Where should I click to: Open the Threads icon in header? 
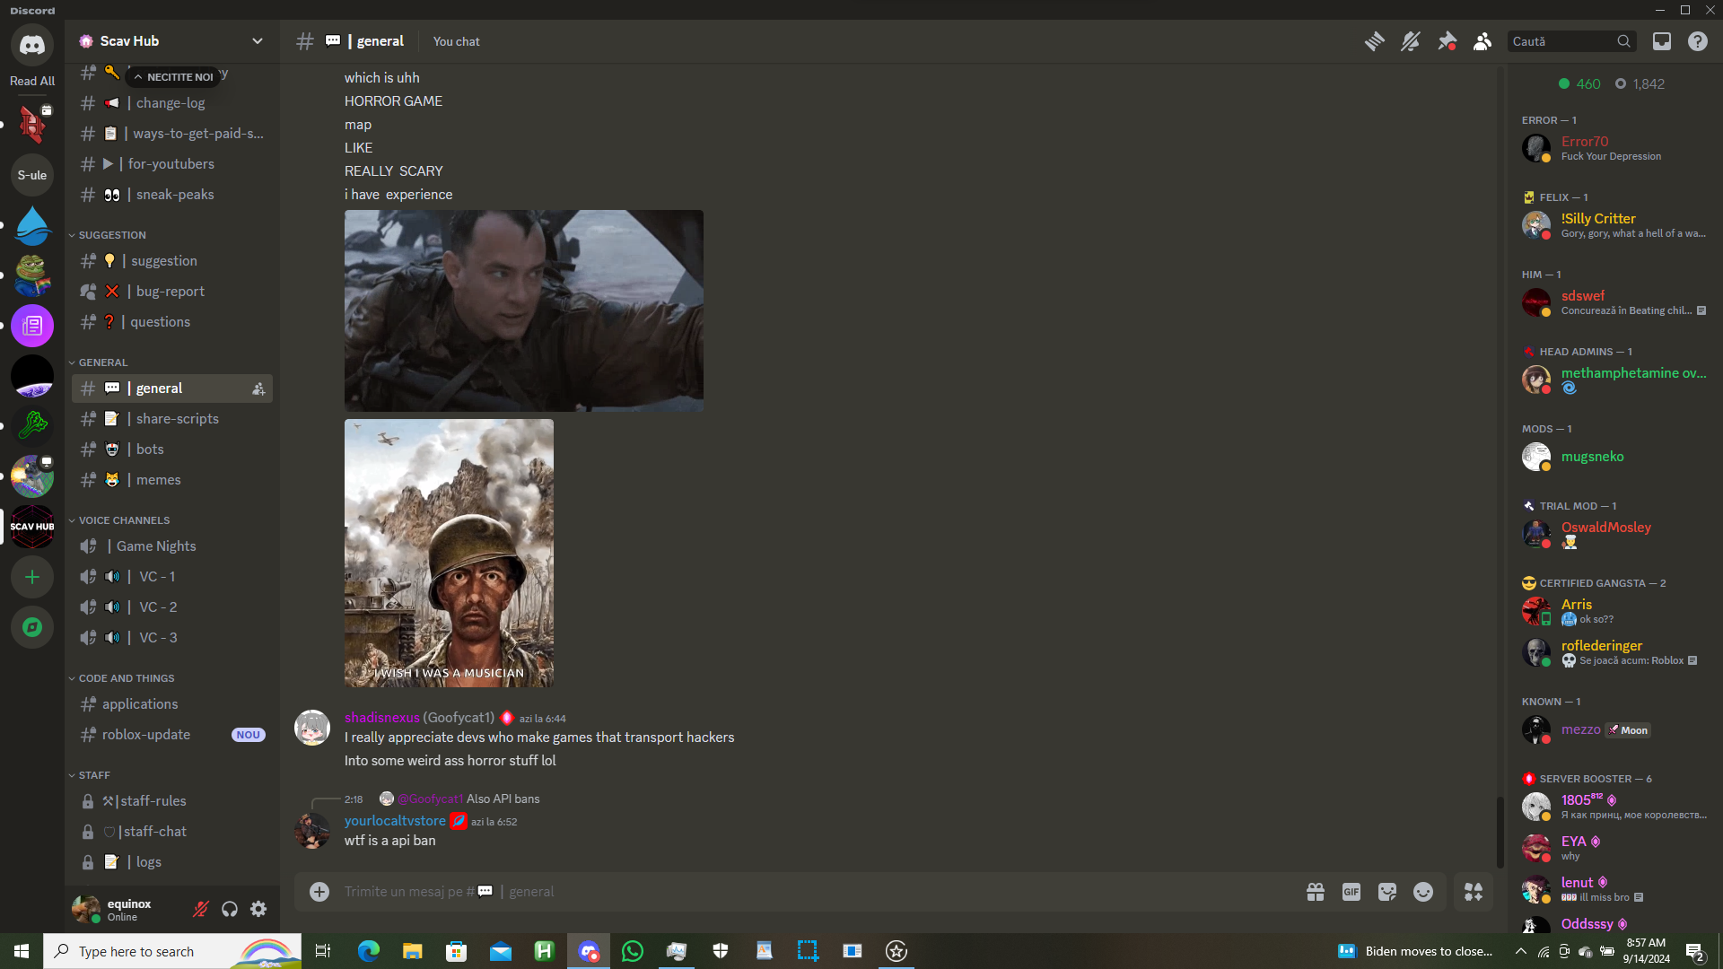(1374, 41)
